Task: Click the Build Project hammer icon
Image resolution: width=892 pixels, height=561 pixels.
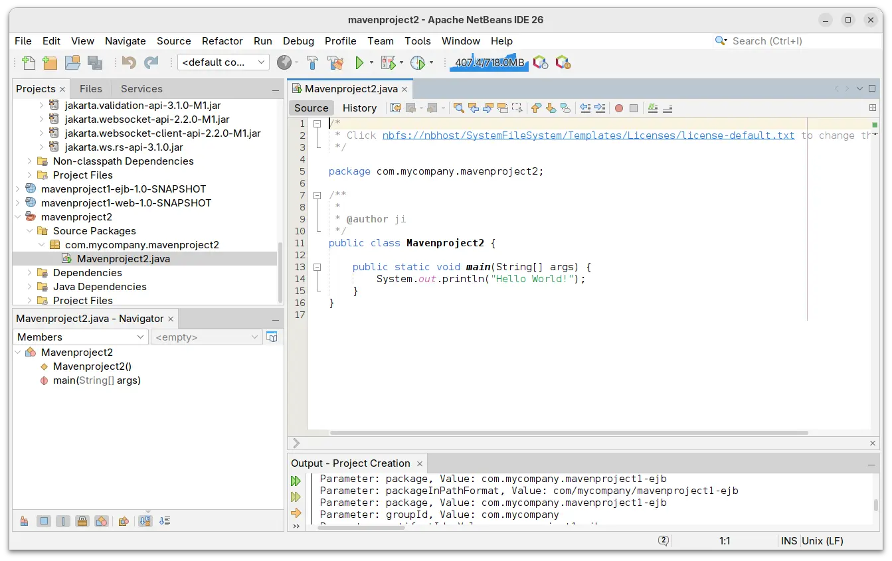Action: click(x=313, y=63)
